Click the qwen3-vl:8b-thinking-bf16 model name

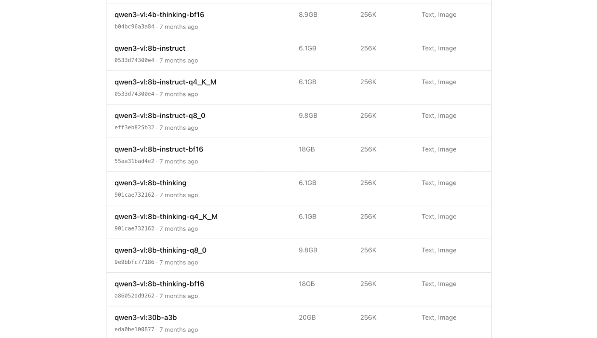(159, 284)
